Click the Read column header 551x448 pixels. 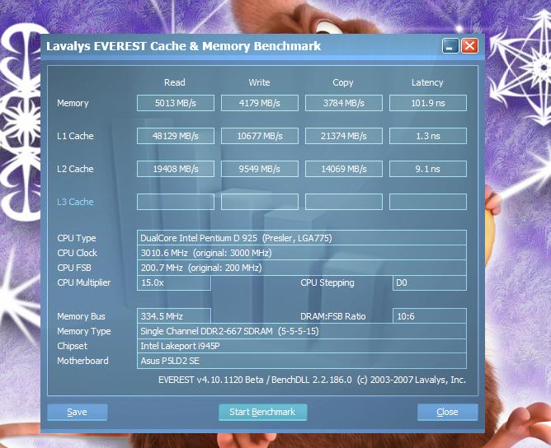175,82
